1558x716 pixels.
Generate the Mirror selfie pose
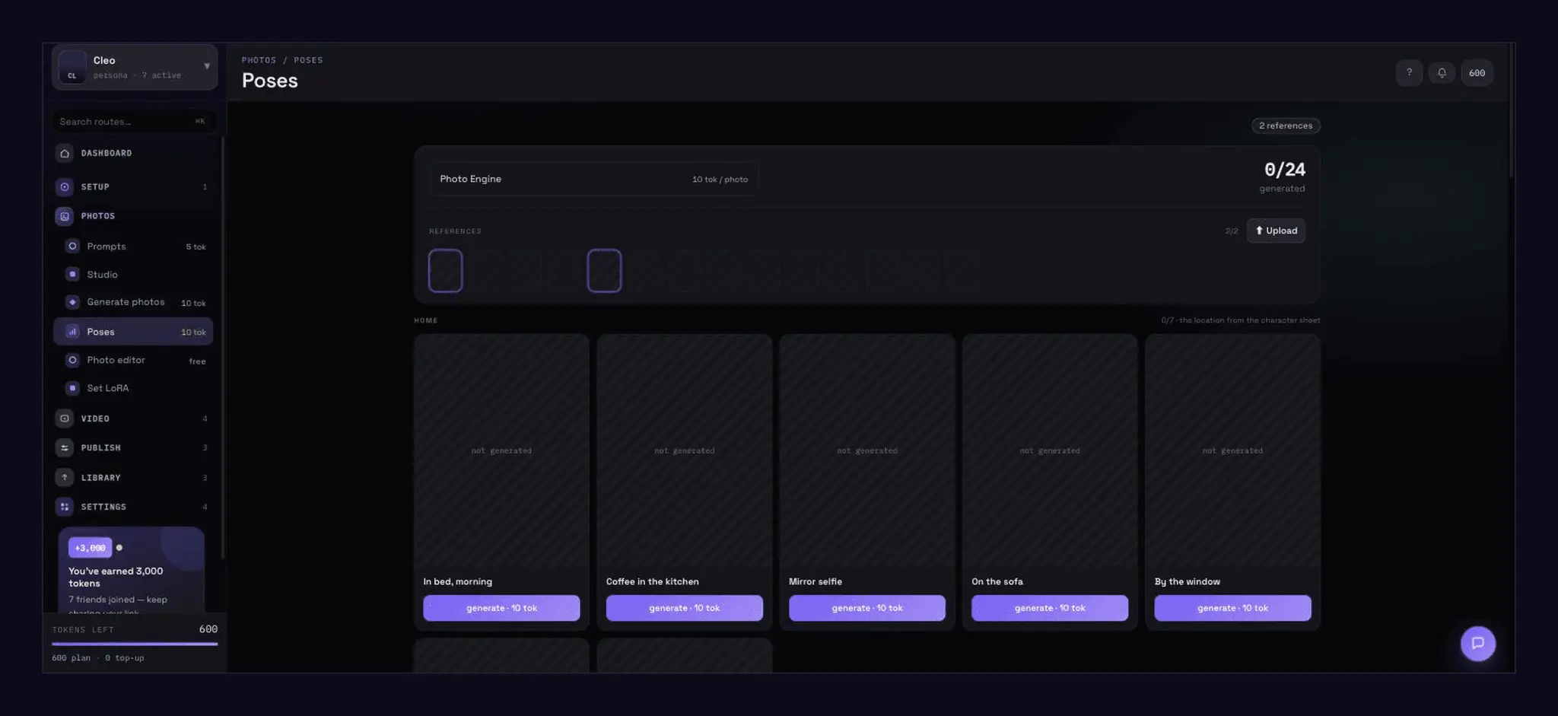pyautogui.click(x=866, y=608)
